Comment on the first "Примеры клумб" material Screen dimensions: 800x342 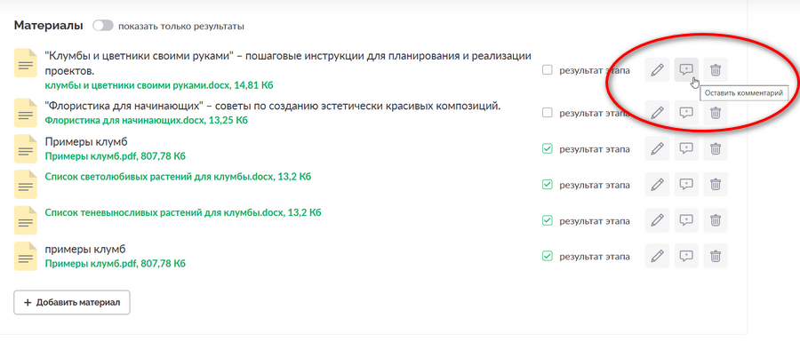(x=686, y=149)
